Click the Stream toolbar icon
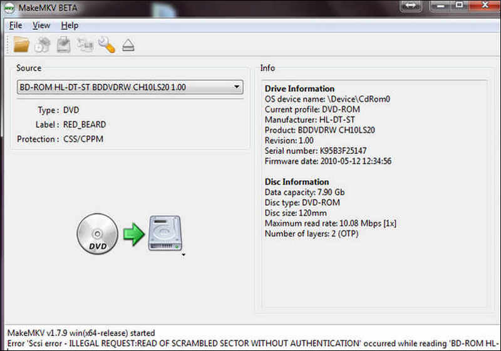The height and width of the screenshot is (351, 501). point(85,44)
